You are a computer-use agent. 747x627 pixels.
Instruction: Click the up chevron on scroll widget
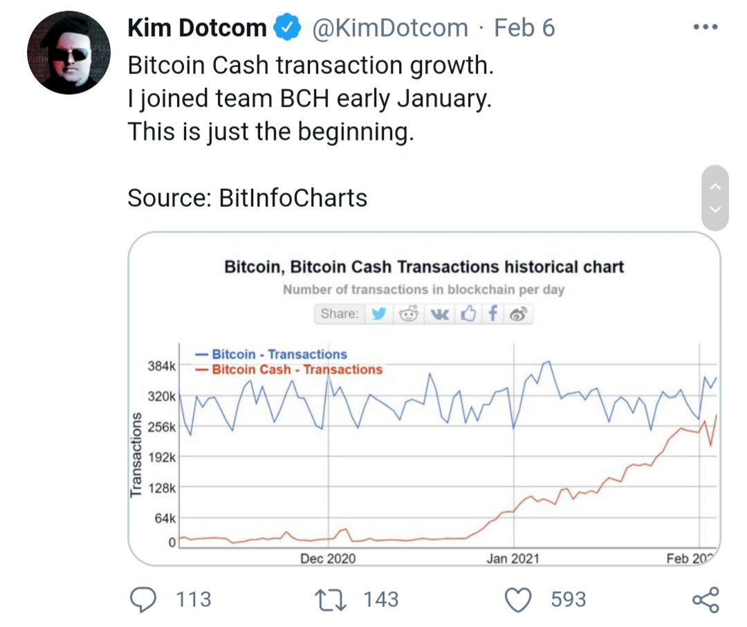click(x=715, y=187)
